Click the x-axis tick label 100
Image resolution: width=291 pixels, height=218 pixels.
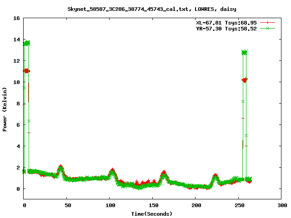click(110, 205)
